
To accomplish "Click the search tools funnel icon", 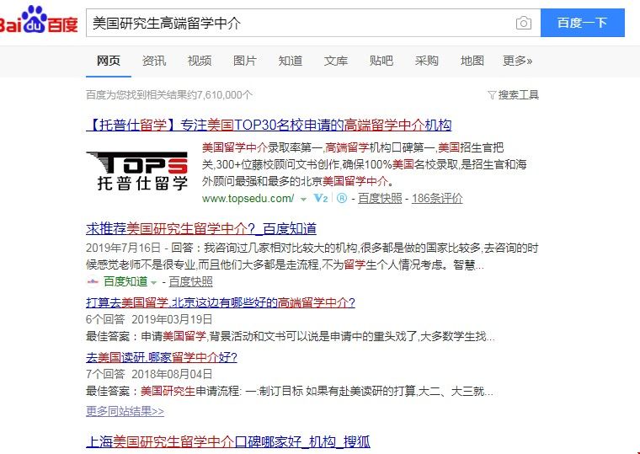I will [492, 95].
